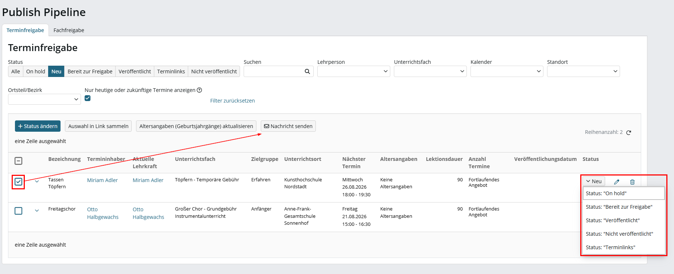Filter status by Nicht veröffentlicht
The image size is (674, 274).
click(214, 72)
